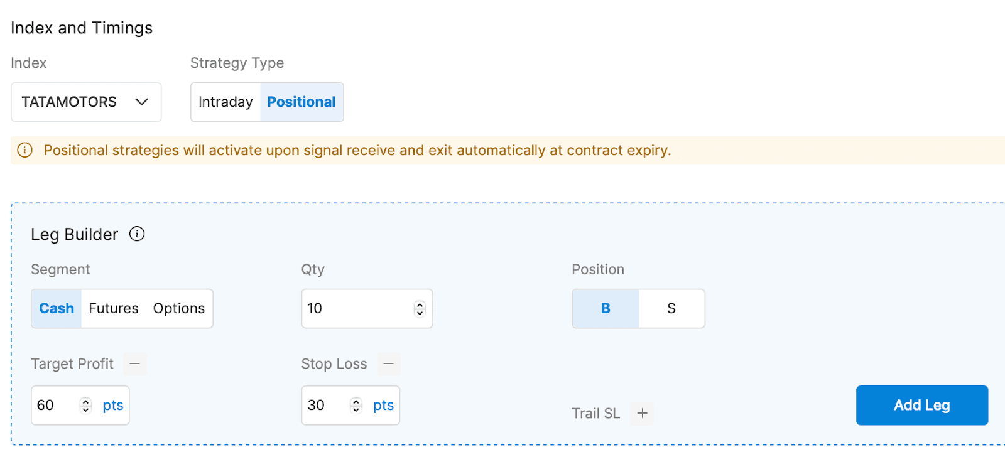
Task: Click the info icon in positional strategies notice
Action: 25,151
